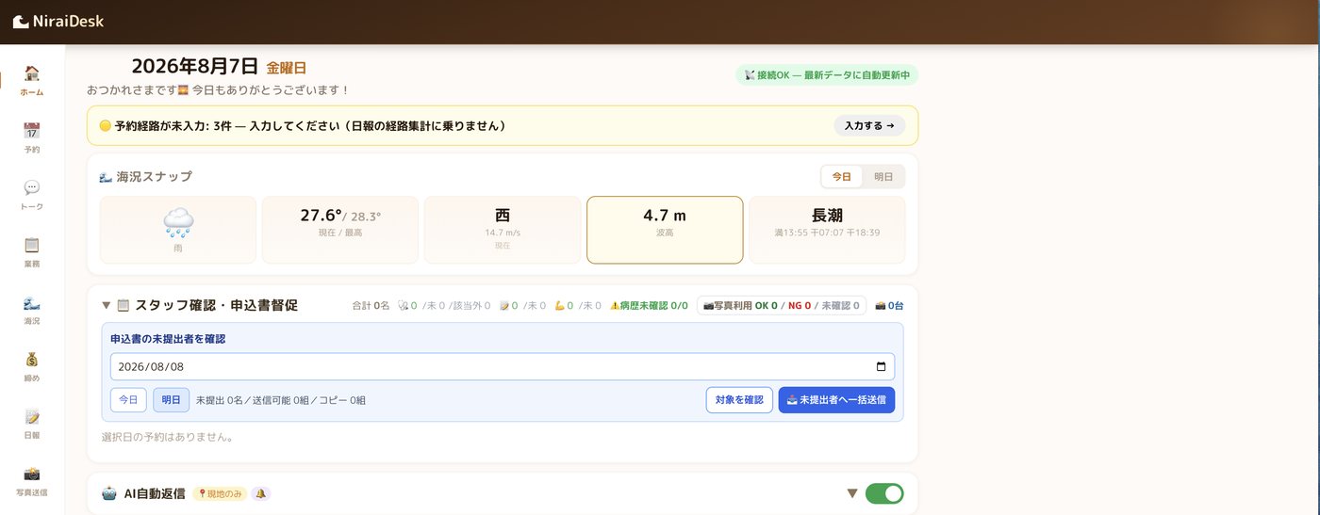Open the トーク chat sidebar item

pos(31,195)
